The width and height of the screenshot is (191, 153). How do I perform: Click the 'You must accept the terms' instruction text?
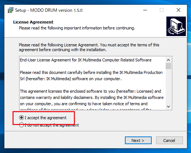[130, 45]
